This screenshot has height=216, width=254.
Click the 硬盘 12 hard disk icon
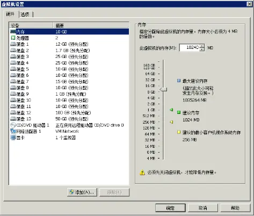point(13,112)
